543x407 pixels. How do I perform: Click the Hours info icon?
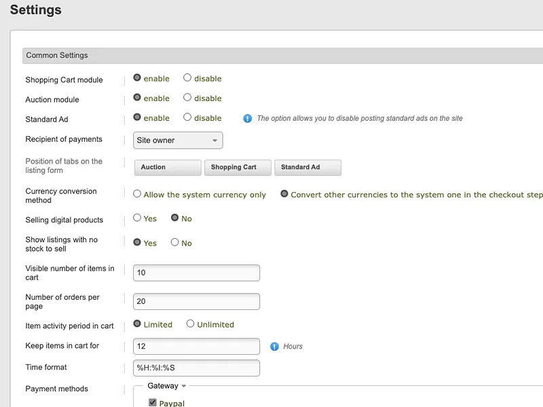click(x=274, y=347)
